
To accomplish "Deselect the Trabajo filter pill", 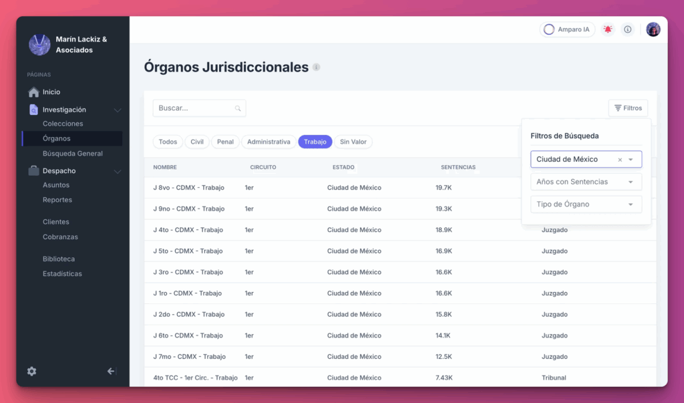I will coord(315,142).
